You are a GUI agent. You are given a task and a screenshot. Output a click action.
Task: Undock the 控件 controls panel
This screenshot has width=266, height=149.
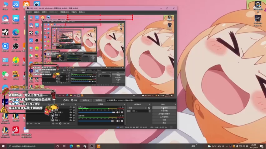(175, 104)
